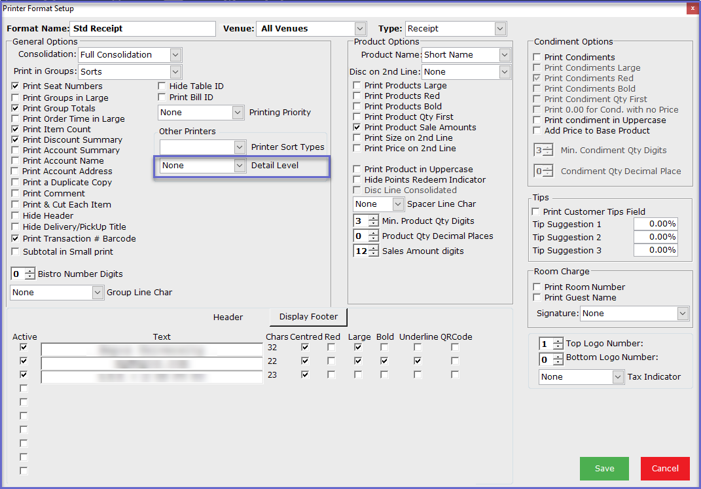Enable Print Products Bold
The image size is (701, 489).
pyautogui.click(x=357, y=106)
